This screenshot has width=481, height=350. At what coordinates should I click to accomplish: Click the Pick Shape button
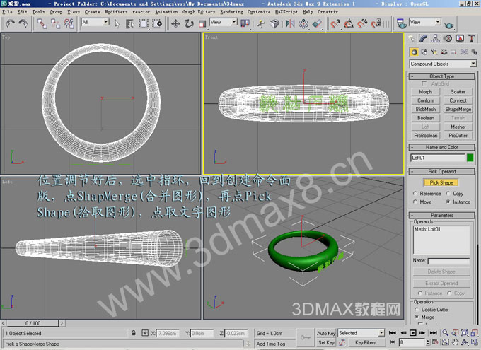point(441,182)
